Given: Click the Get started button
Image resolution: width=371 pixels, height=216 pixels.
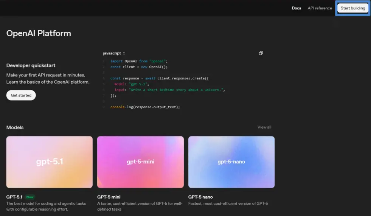Looking at the screenshot, I should pyautogui.click(x=21, y=95).
